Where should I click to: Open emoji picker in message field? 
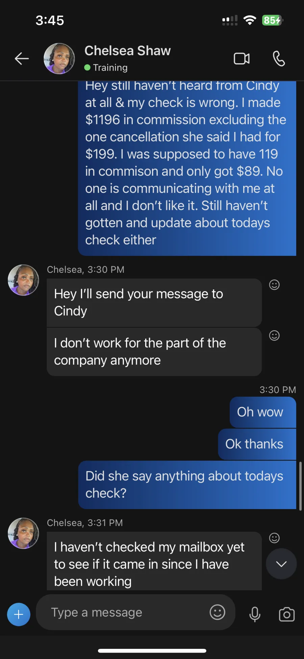coord(217,612)
